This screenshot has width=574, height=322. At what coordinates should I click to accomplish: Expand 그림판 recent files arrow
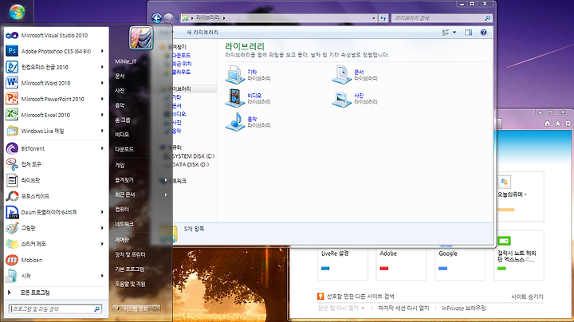(x=102, y=228)
